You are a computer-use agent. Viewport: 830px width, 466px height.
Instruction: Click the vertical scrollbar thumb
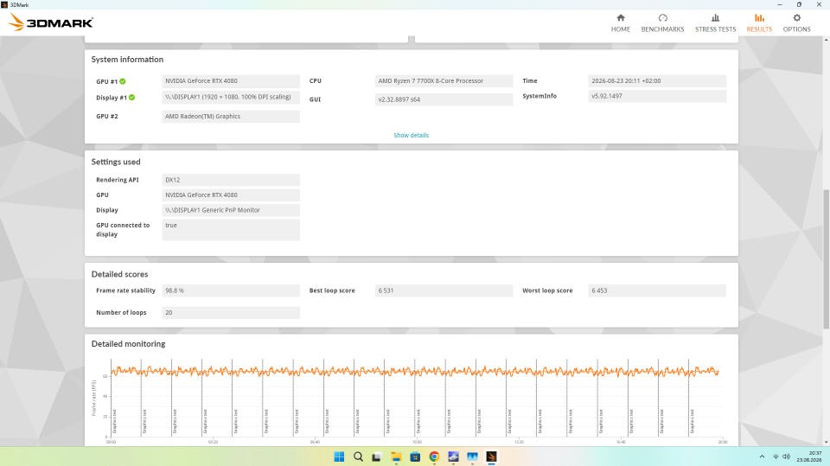coord(827,259)
